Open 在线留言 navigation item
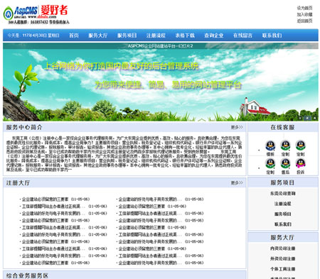 click(x=242, y=35)
